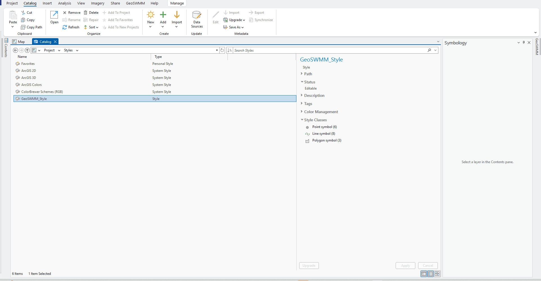Expand the Description section

click(302, 95)
